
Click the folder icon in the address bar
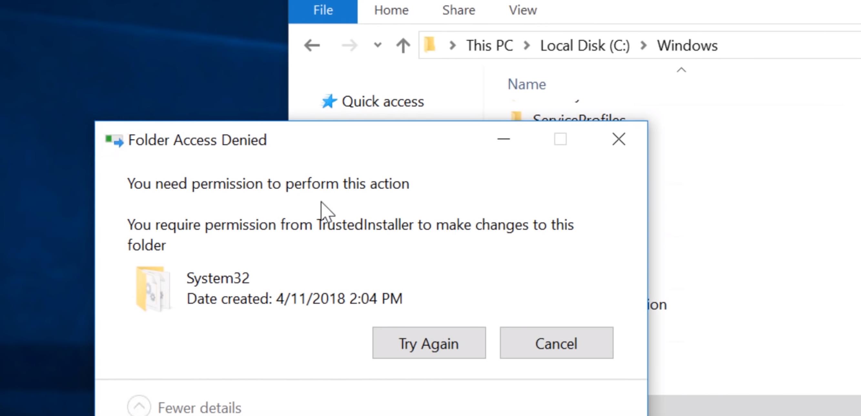click(429, 45)
